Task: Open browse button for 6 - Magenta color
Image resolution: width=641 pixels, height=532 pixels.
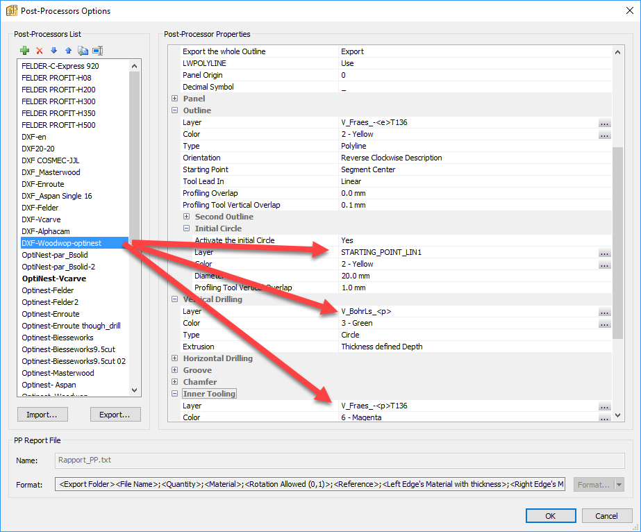Action: 605,417
